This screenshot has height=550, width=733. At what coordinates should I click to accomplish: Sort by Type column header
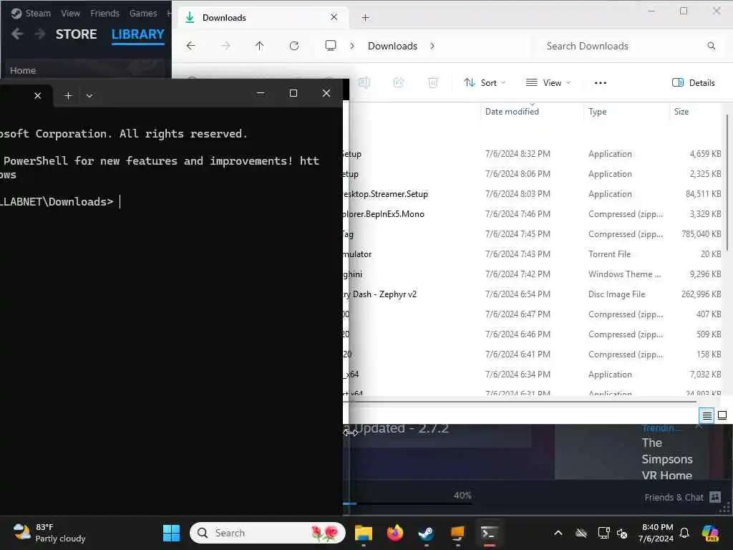tap(598, 111)
